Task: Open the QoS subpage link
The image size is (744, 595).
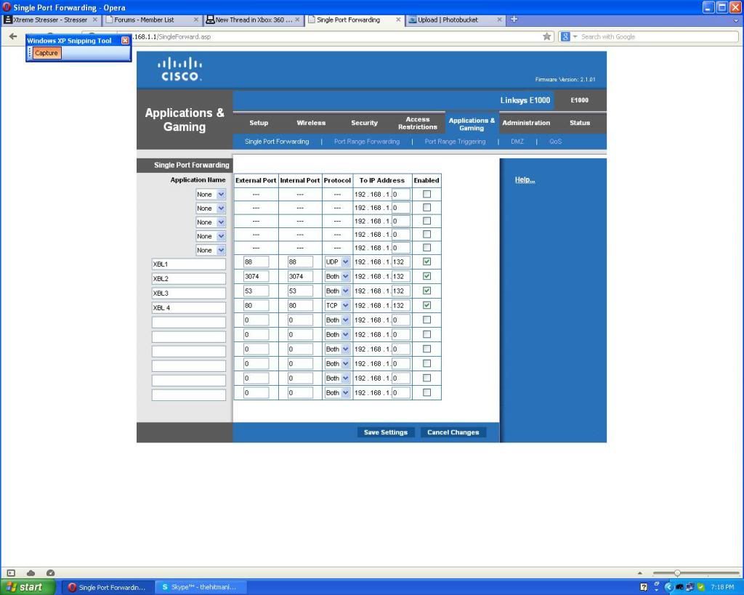Action: click(555, 142)
